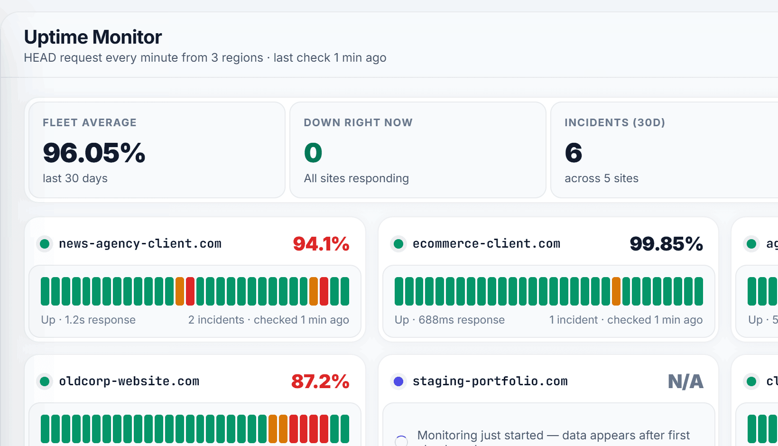778x446 pixels.
Task: Click the green status dot for ecommerce-client.com
Action: click(399, 244)
